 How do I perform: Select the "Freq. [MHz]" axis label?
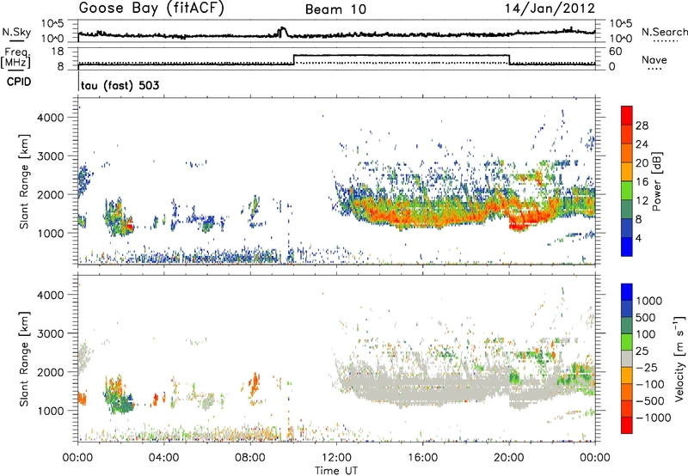16,59
